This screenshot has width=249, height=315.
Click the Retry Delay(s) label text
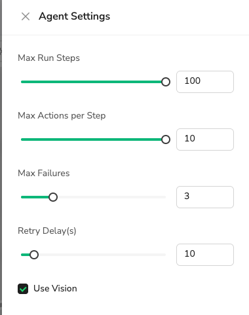(x=47, y=231)
